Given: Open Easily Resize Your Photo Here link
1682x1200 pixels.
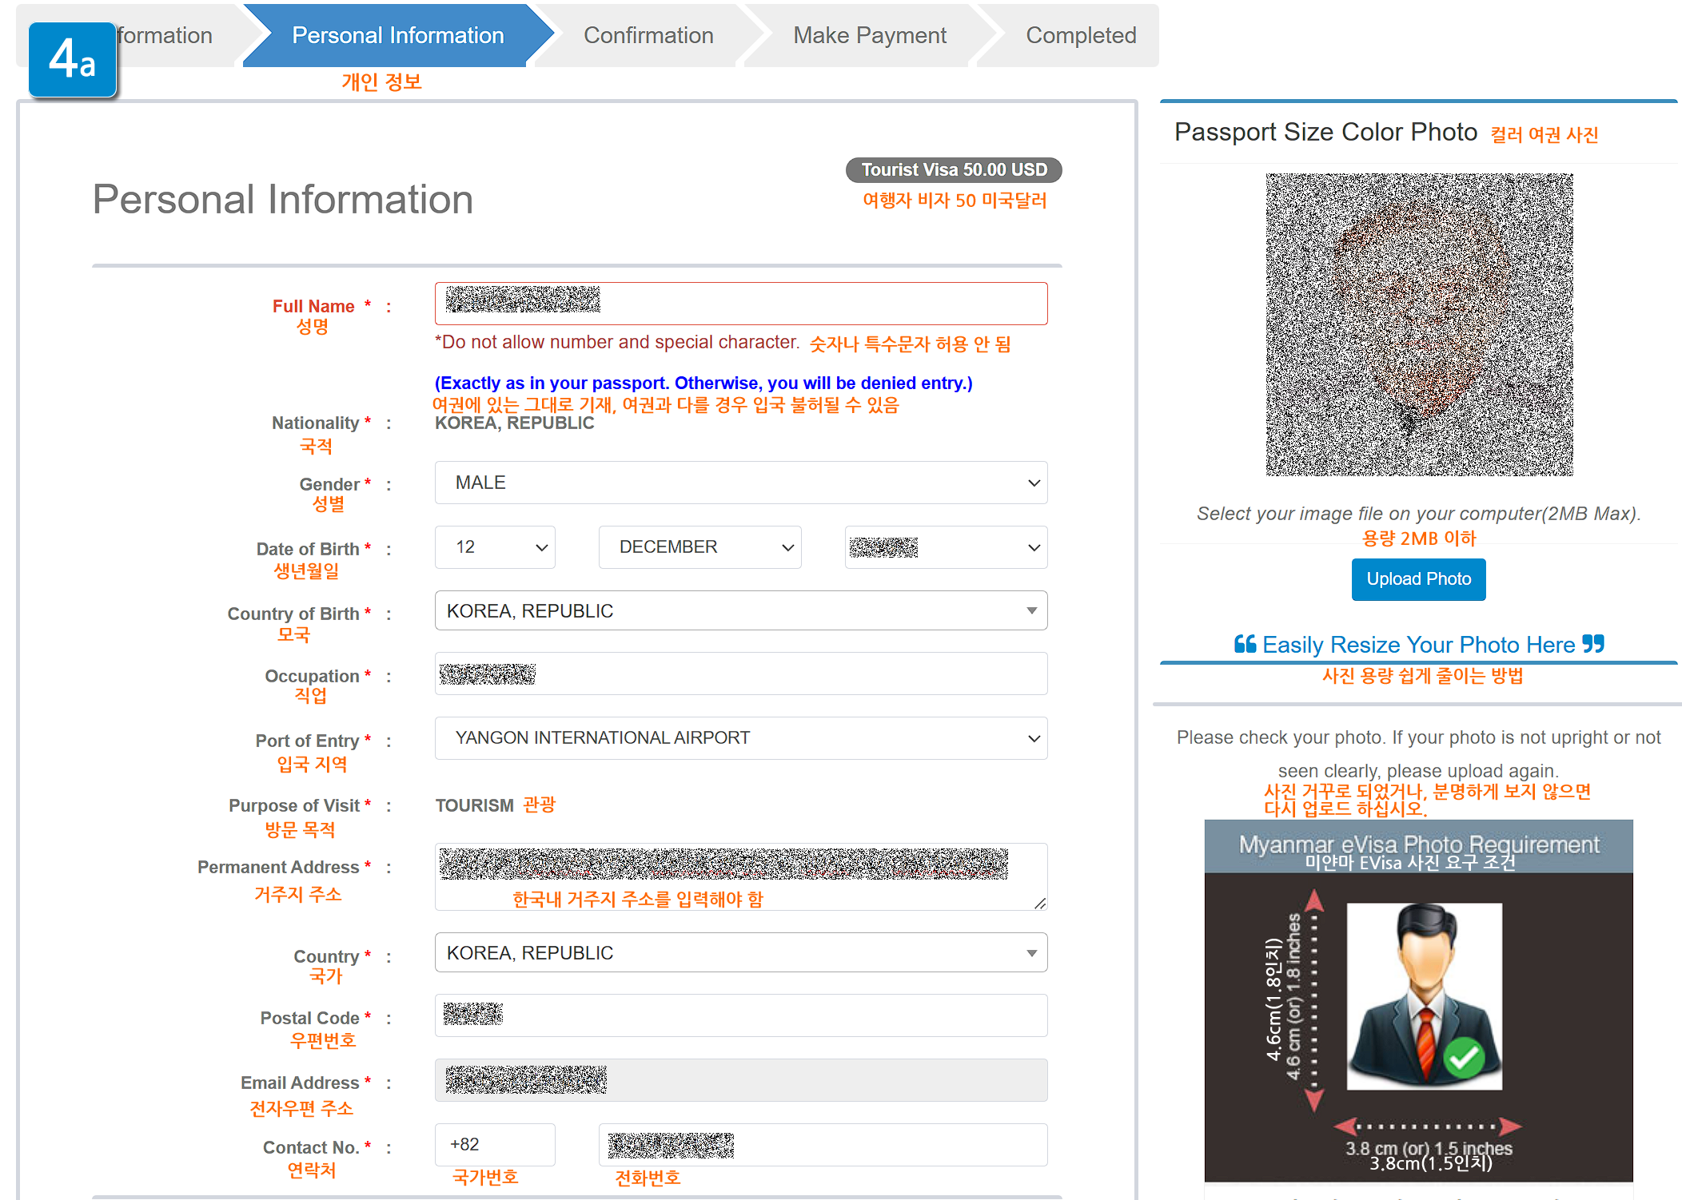Looking at the screenshot, I should [x=1418, y=644].
